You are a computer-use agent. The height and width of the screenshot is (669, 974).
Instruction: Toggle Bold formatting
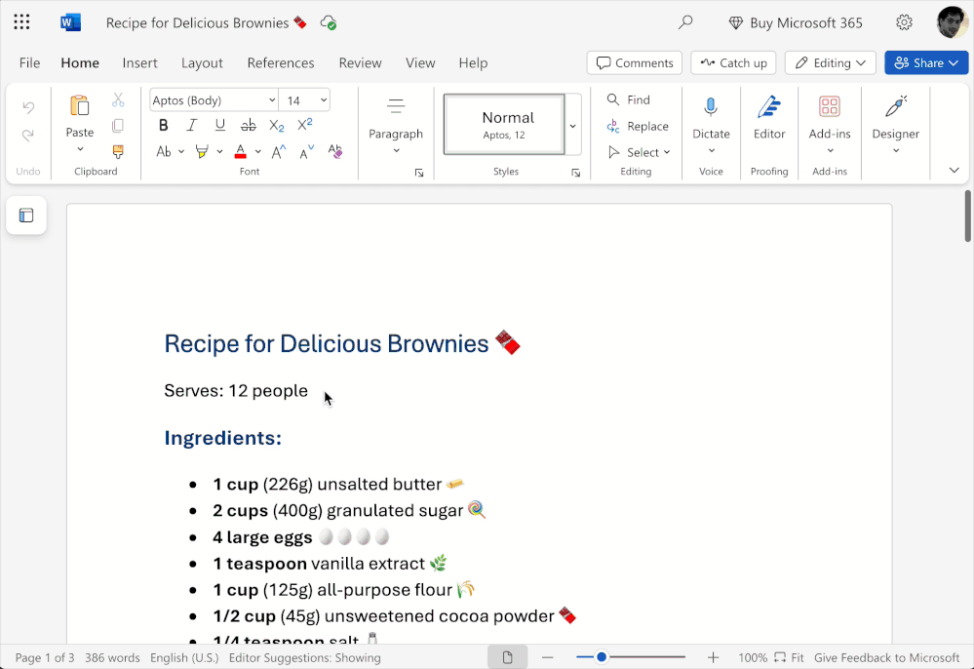[x=164, y=125]
